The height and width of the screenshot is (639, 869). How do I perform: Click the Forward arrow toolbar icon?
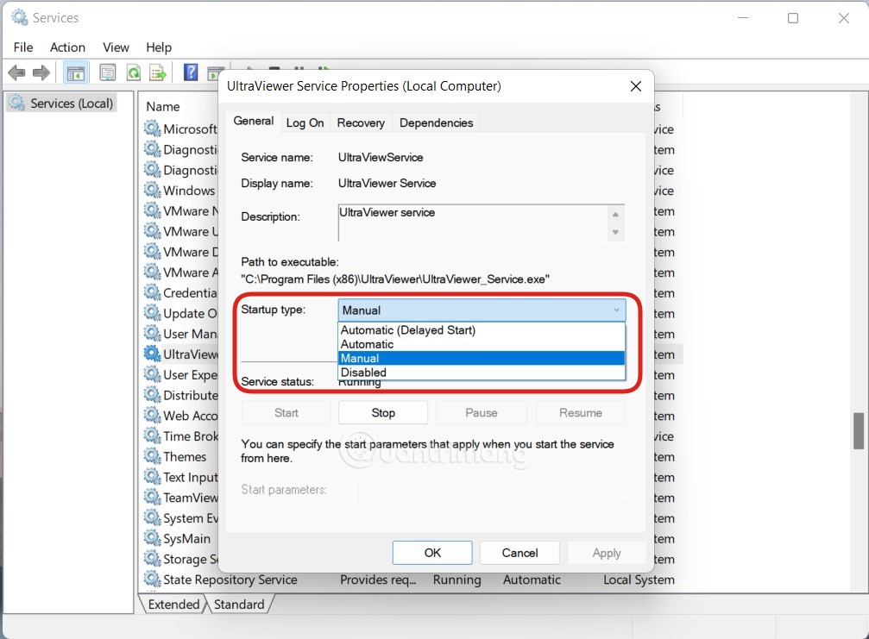coord(41,72)
